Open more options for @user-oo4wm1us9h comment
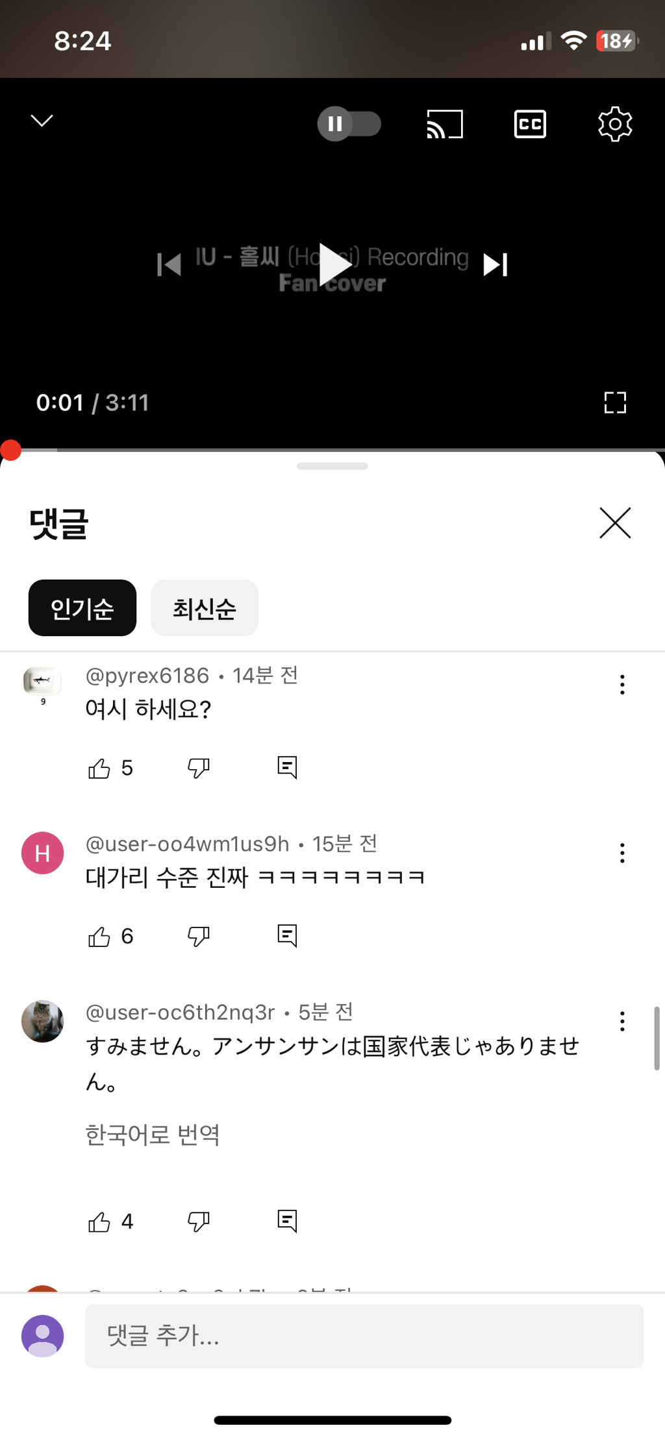665x1439 pixels. point(621,853)
